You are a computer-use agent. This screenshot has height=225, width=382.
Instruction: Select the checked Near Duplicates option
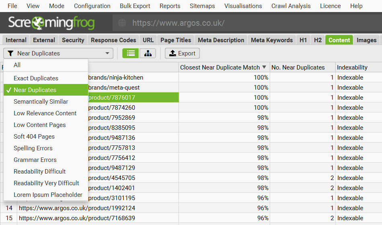pos(35,90)
